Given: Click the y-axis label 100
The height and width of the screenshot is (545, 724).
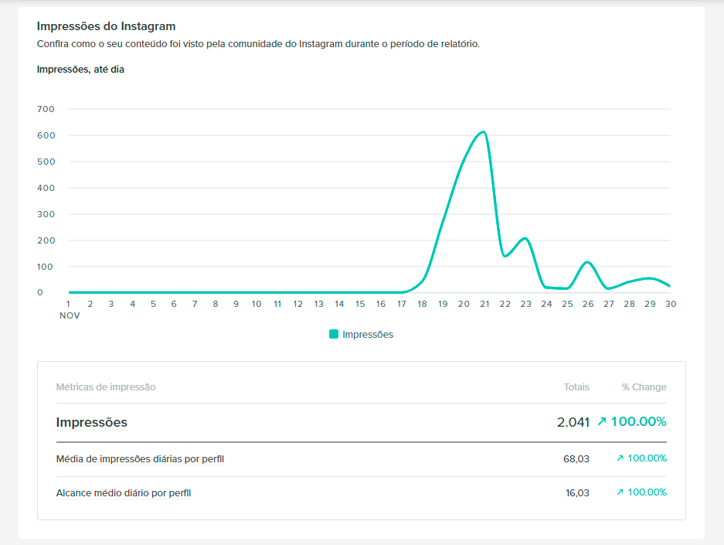Looking at the screenshot, I should 45,267.
